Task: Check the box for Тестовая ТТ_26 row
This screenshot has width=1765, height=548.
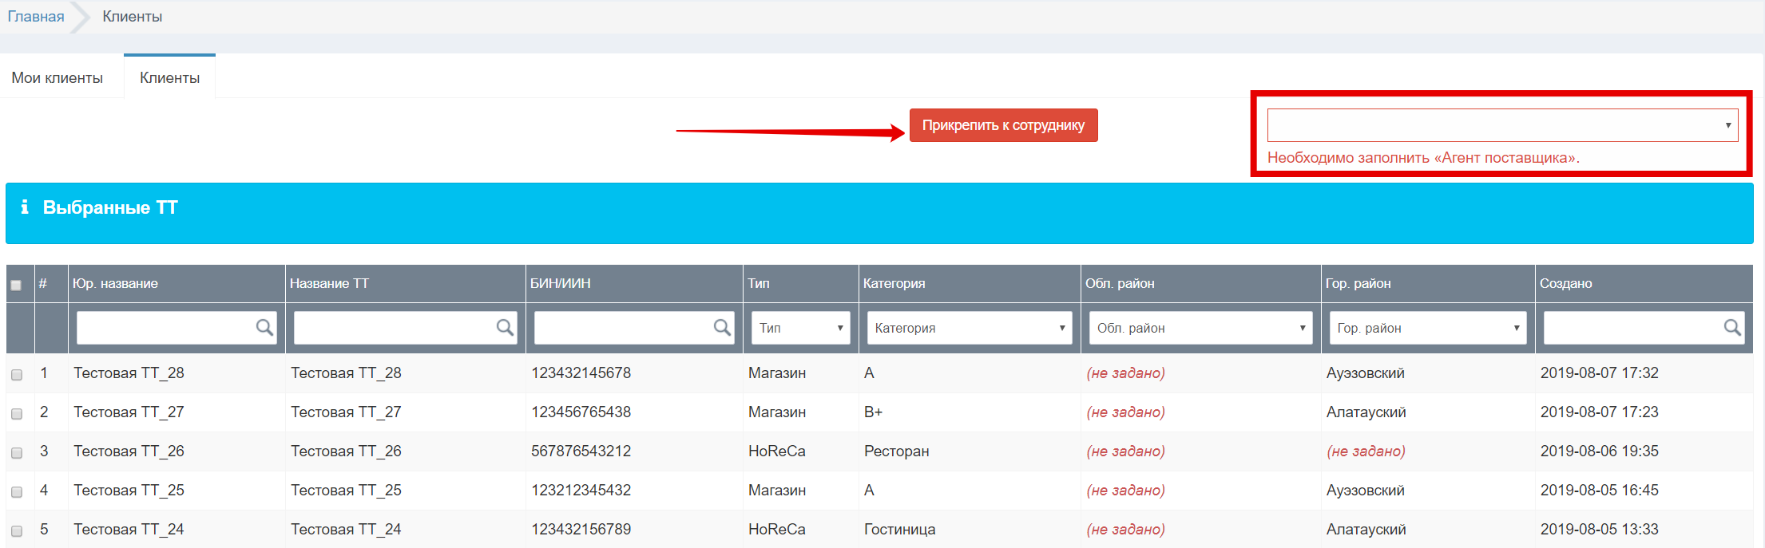Action: [17, 452]
